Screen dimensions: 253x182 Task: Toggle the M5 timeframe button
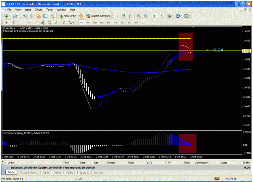(x=88, y=23)
